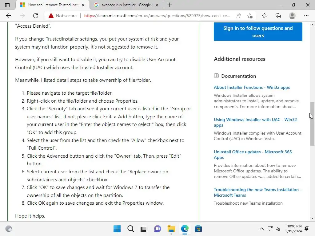The image size is (315, 236).
Task: Click the Microsoft Edge taskbar icon
Action: pos(185,229)
